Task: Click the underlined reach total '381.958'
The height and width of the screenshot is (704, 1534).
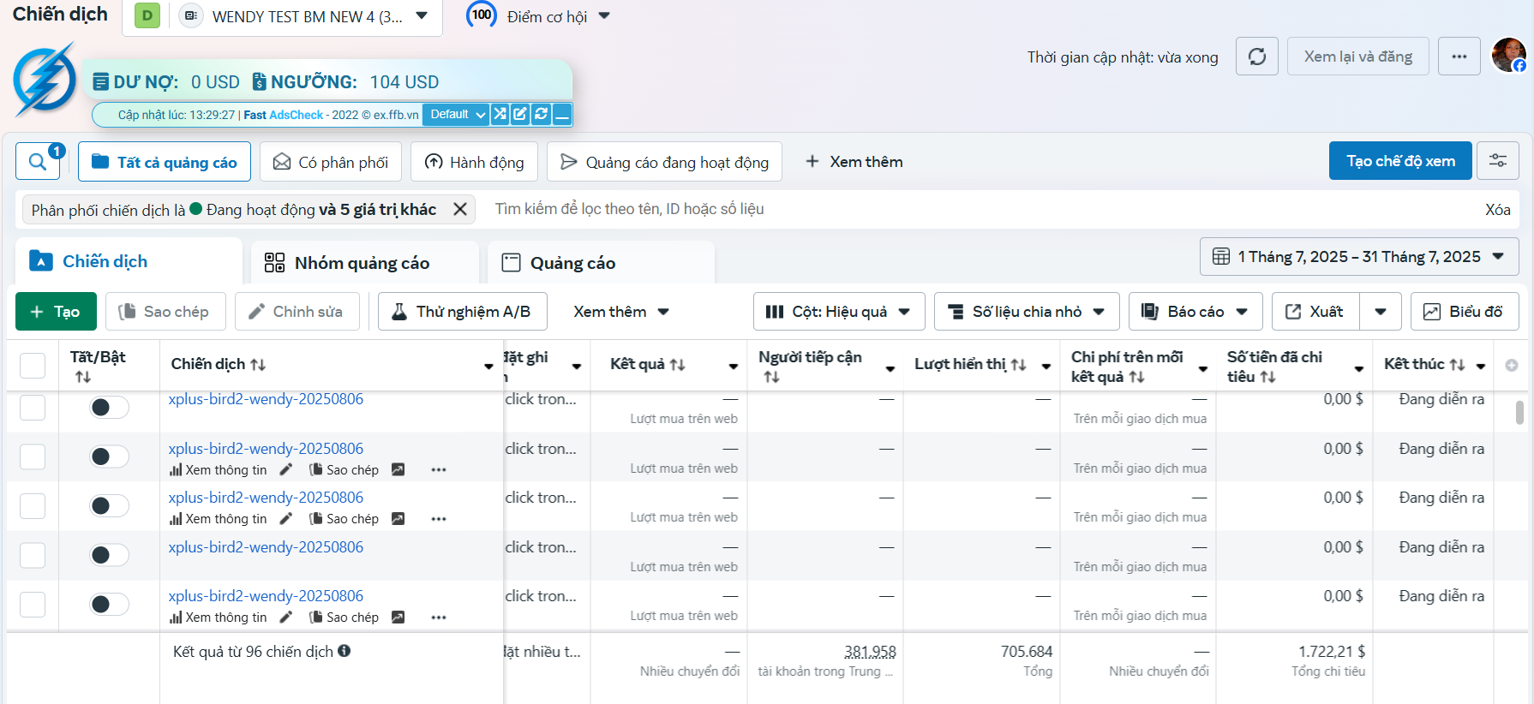Action: tap(870, 652)
